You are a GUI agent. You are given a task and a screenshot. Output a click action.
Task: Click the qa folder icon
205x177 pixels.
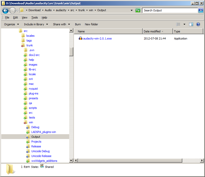(x=25, y=103)
